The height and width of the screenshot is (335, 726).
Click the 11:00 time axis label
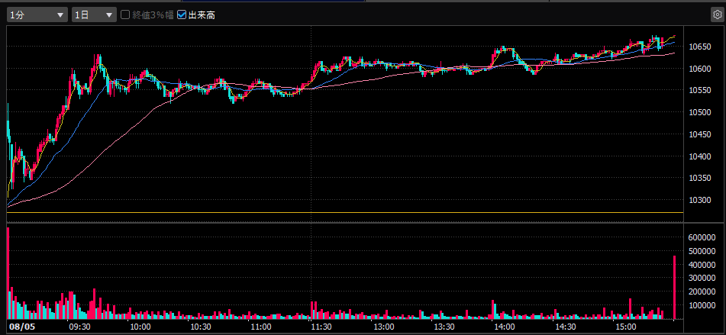click(260, 326)
